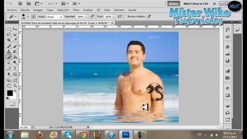Viewport: 247px width, 139px height.
Task: Open the Archivo menu
Action: pos(12,10)
